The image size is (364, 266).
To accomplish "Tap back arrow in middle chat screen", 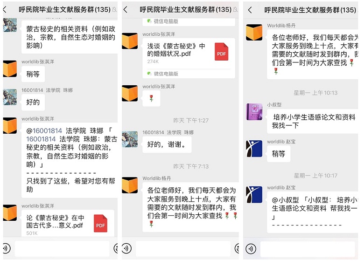I will click(126, 9).
